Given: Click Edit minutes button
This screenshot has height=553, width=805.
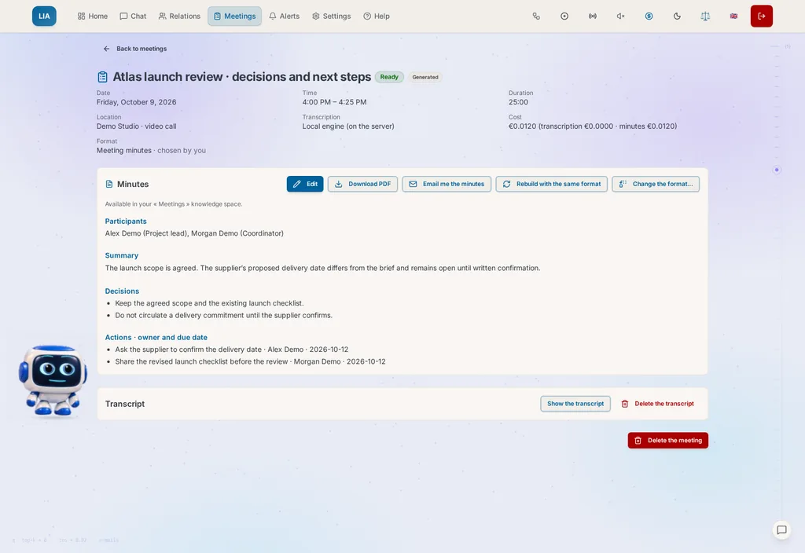Looking at the screenshot, I should coord(305,184).
